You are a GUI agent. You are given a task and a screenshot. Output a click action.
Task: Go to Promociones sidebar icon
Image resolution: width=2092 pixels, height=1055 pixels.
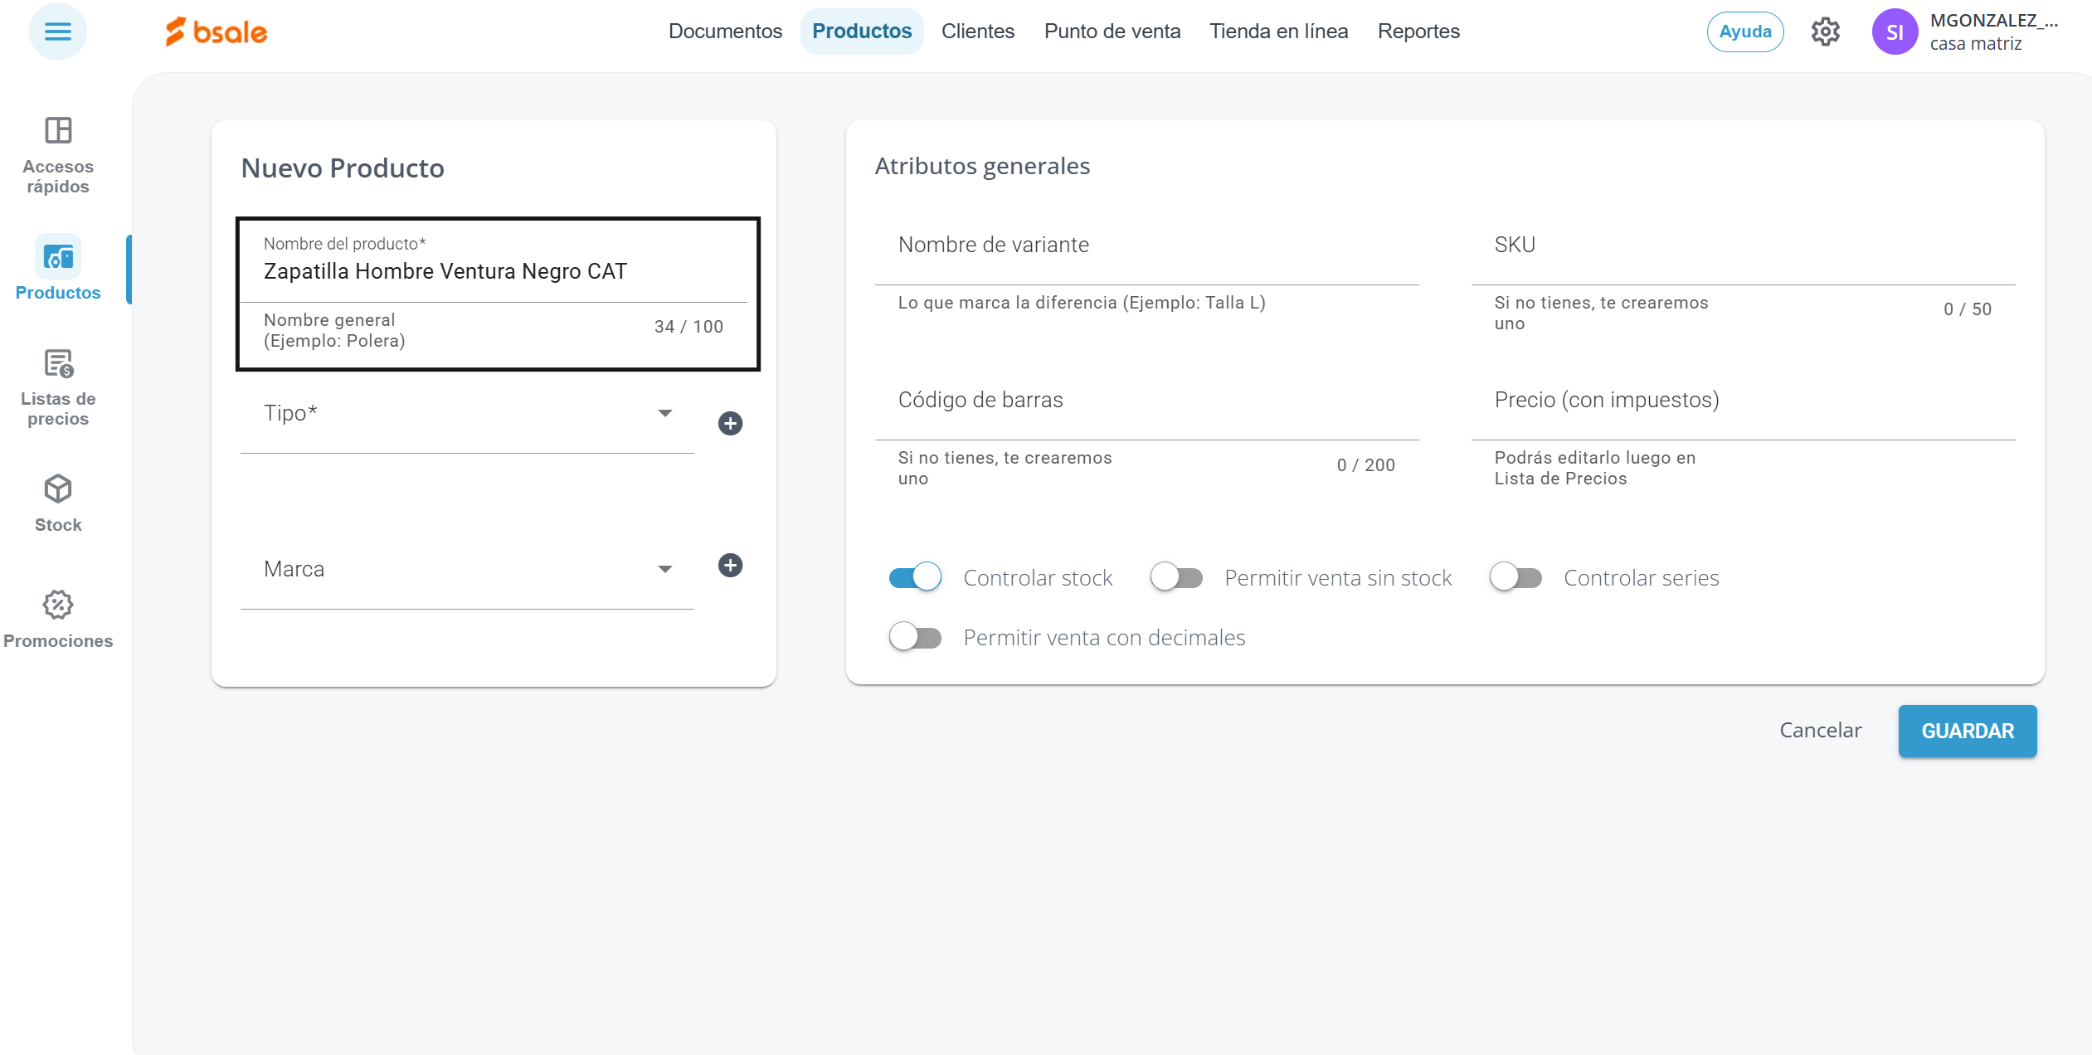pos(58,605)
